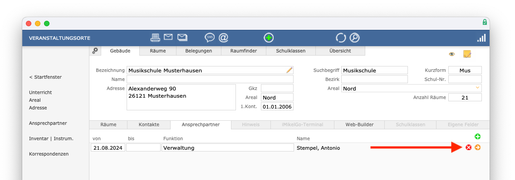515x180 pixels.
Task: Delete Ansprechpartner with red X icon
Action: (x=469, y=148)
